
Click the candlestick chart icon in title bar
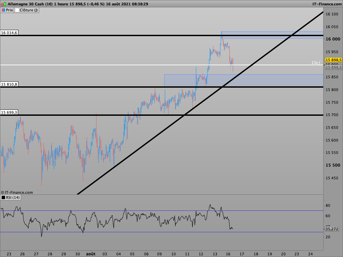tap(3, 4)
